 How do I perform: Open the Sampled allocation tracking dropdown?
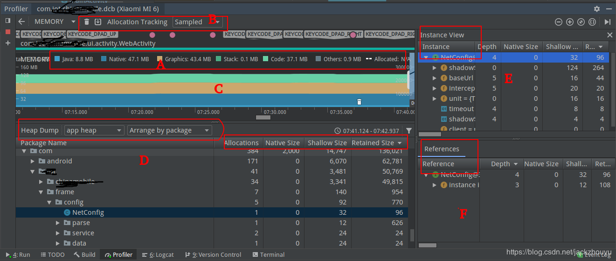[197, 22]
